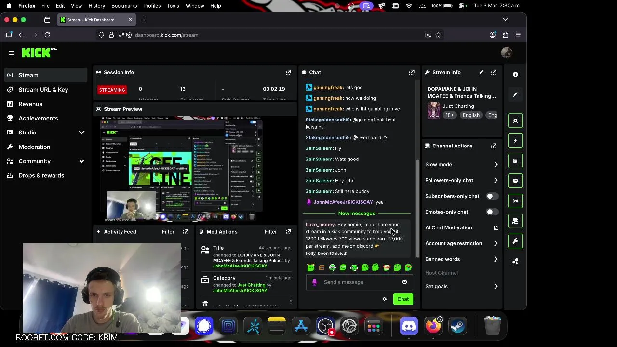
Task: Click the pencil icon in the right sidebar
Action: [x=515, y=95]
